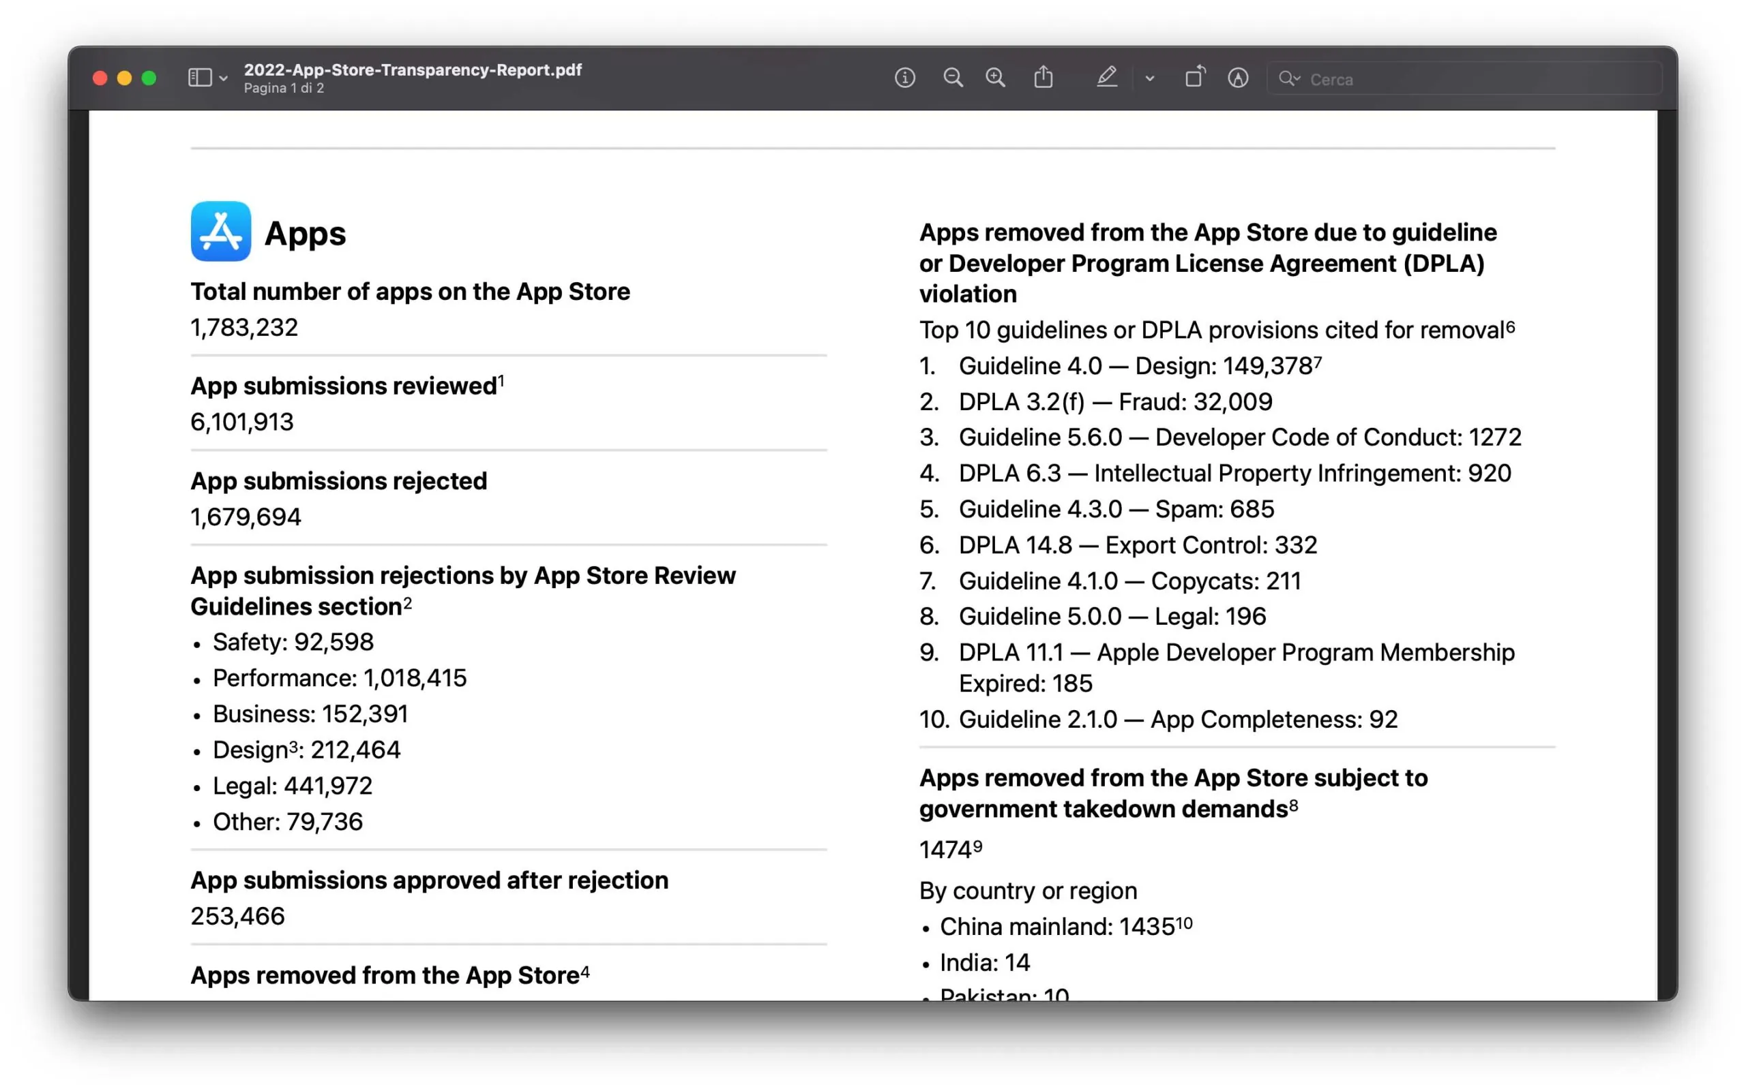
Task: Open the sidebar view options chevron
Action: (222, 78)
